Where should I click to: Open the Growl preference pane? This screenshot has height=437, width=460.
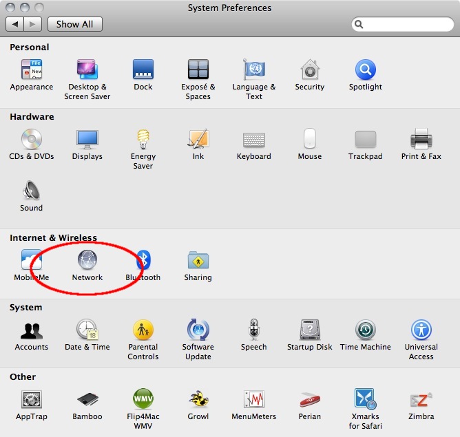(x=198, y=400)
